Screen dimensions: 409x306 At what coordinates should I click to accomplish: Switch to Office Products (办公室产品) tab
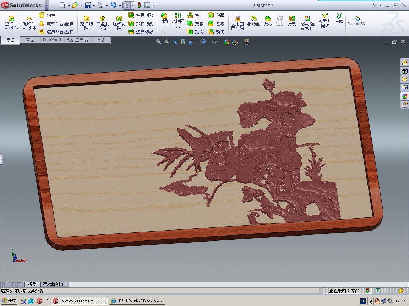coord(77,40)
